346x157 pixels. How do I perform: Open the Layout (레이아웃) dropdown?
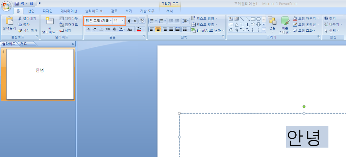click(70, 19)
